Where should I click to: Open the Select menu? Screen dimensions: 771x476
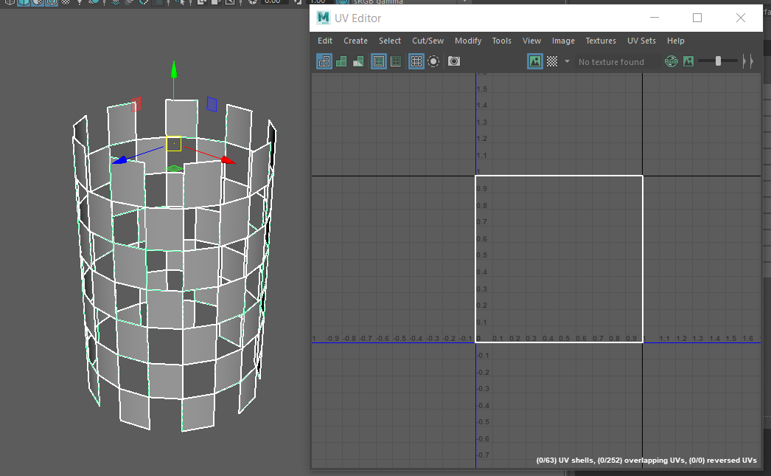390,41
